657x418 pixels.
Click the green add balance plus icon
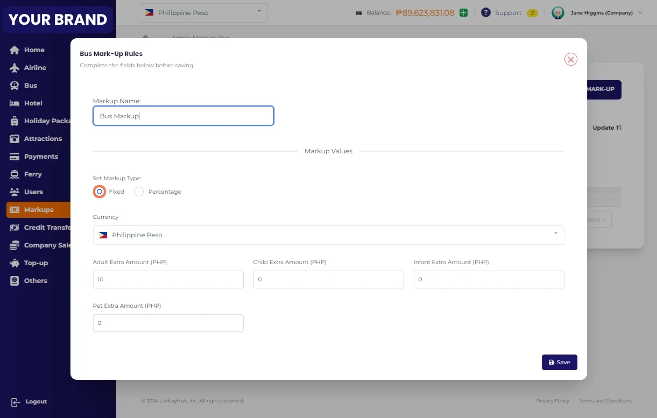[x=463, y=13]
